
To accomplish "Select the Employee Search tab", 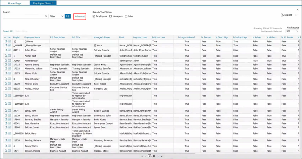I will tap(43, 3).
